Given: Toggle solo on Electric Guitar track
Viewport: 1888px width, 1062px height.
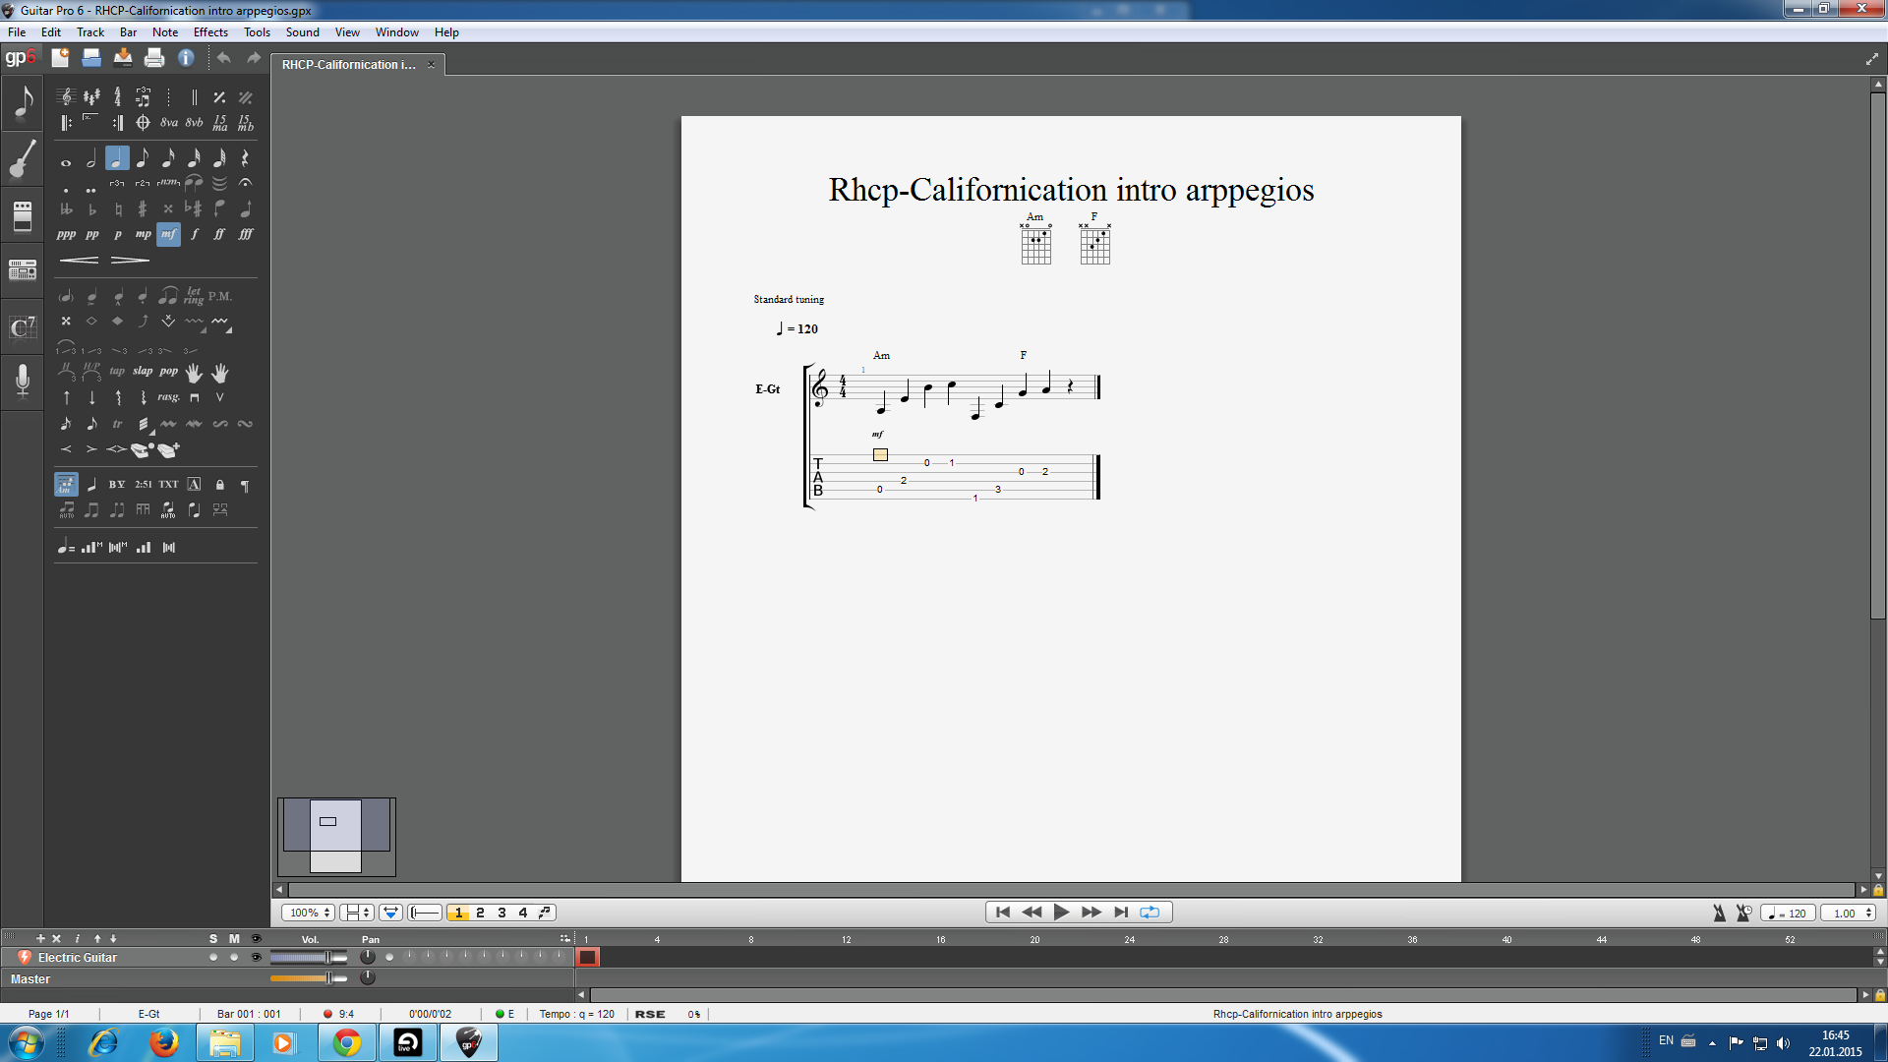Looking at the screenshot, I should pyautogui.click(x=213, y=957).
